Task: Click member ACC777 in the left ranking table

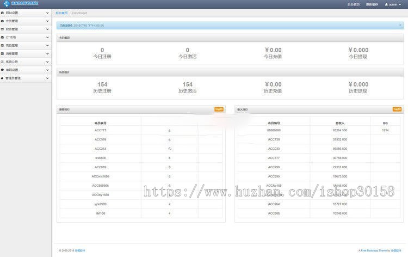Action: 100,131
